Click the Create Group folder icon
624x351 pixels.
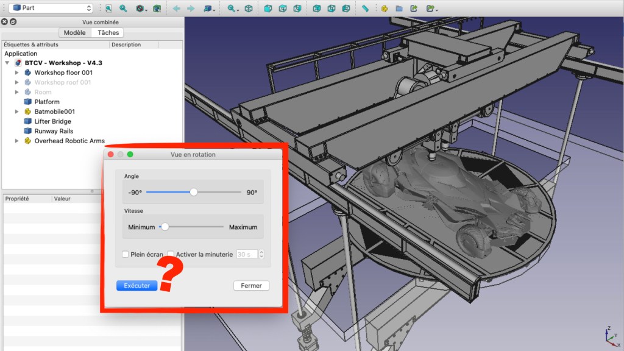399,9
